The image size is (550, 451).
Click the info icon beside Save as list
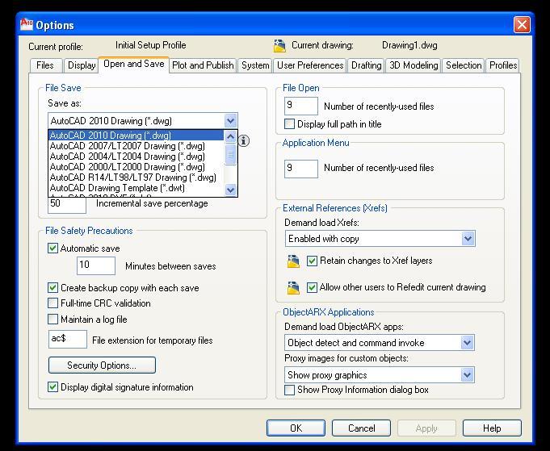point(244,140)
